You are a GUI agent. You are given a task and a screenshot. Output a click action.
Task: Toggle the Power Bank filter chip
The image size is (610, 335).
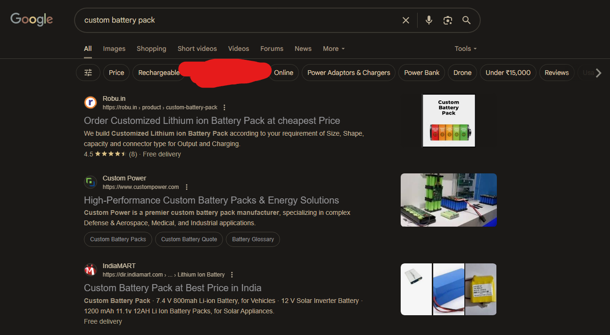click(x=421, y=73)
